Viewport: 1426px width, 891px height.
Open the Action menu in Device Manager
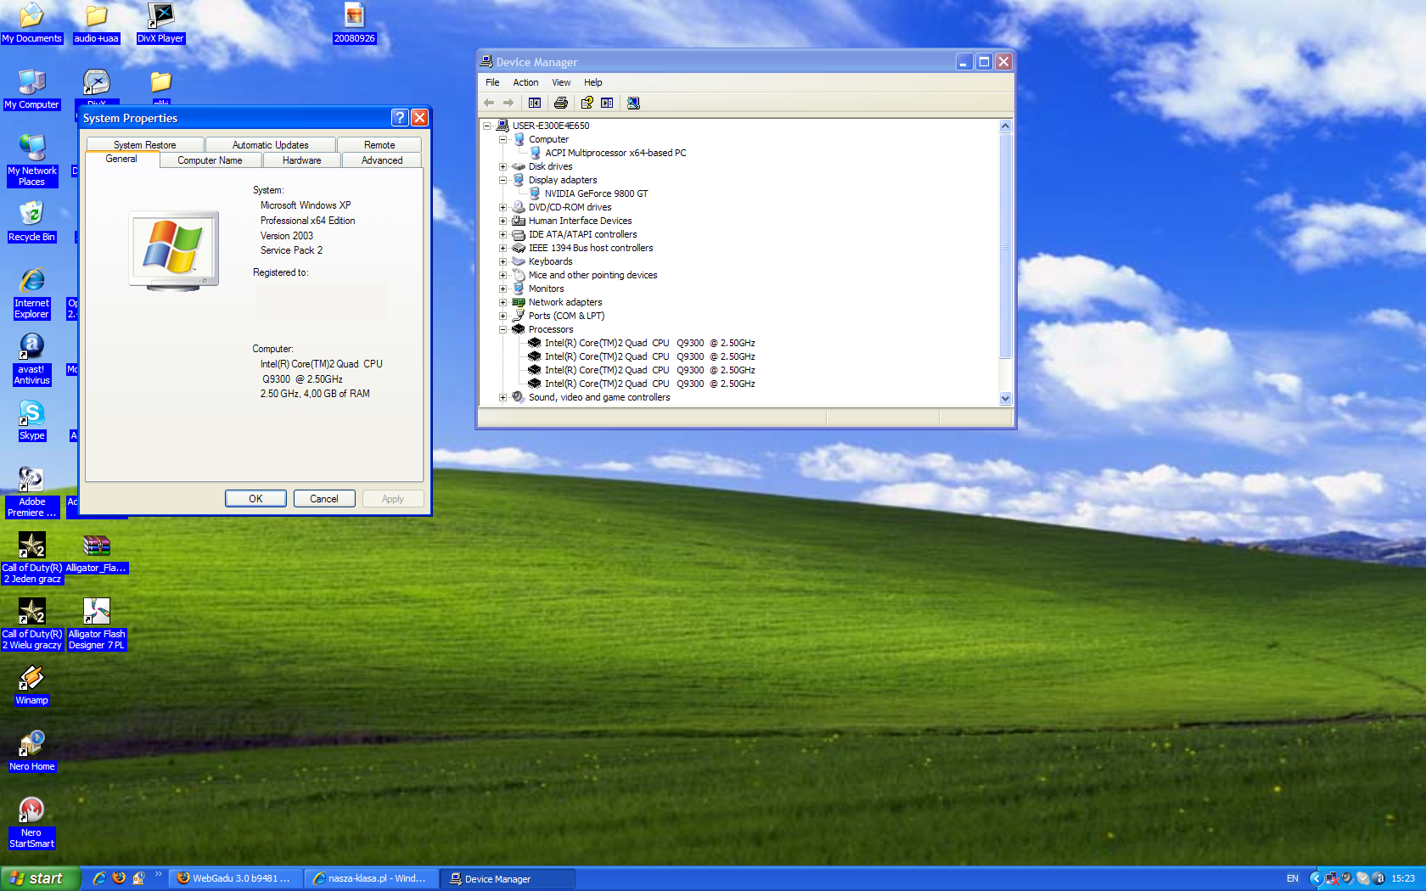point(525,82)
